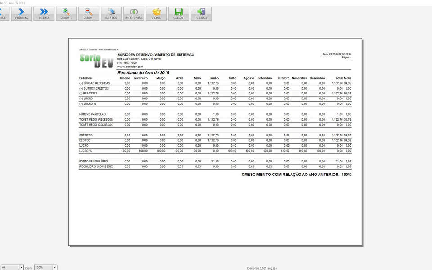Click the report Data timestamp text

(337, 54)
